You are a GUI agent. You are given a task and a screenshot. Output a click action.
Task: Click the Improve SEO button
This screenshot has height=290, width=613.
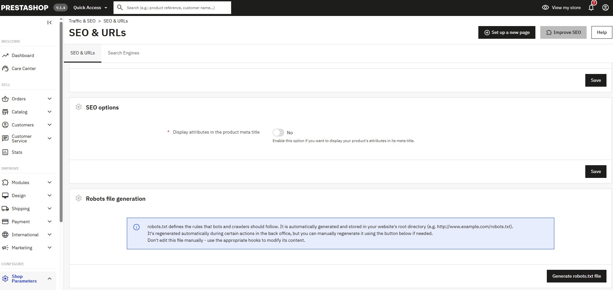(563, 32)
